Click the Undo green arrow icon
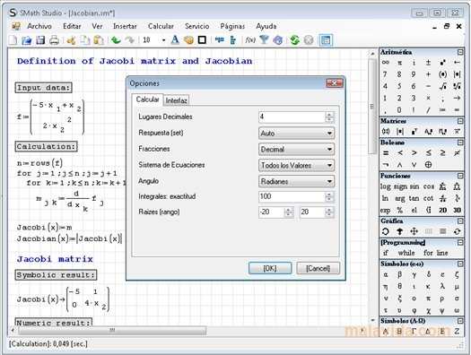 point(116,40)
